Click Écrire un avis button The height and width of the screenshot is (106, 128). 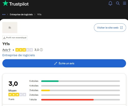coord(64,63)
